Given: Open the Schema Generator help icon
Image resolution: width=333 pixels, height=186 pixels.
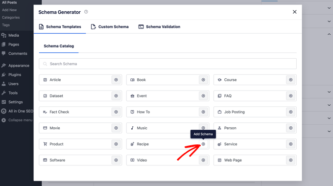Looking at the screenshot, I should [x=86, y=12].
